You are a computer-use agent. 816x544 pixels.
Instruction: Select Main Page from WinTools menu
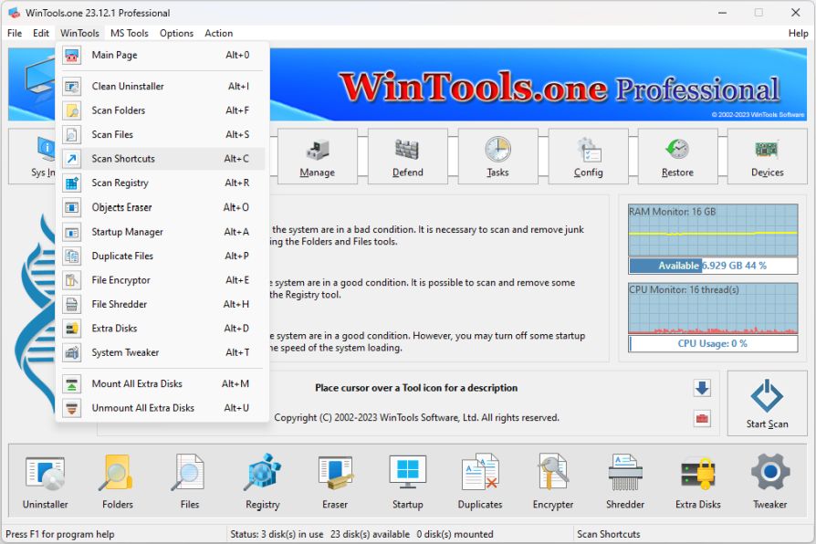pyautogui.click(x=162, y=55)
